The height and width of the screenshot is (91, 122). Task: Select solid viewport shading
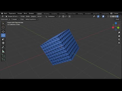(113, 16)
